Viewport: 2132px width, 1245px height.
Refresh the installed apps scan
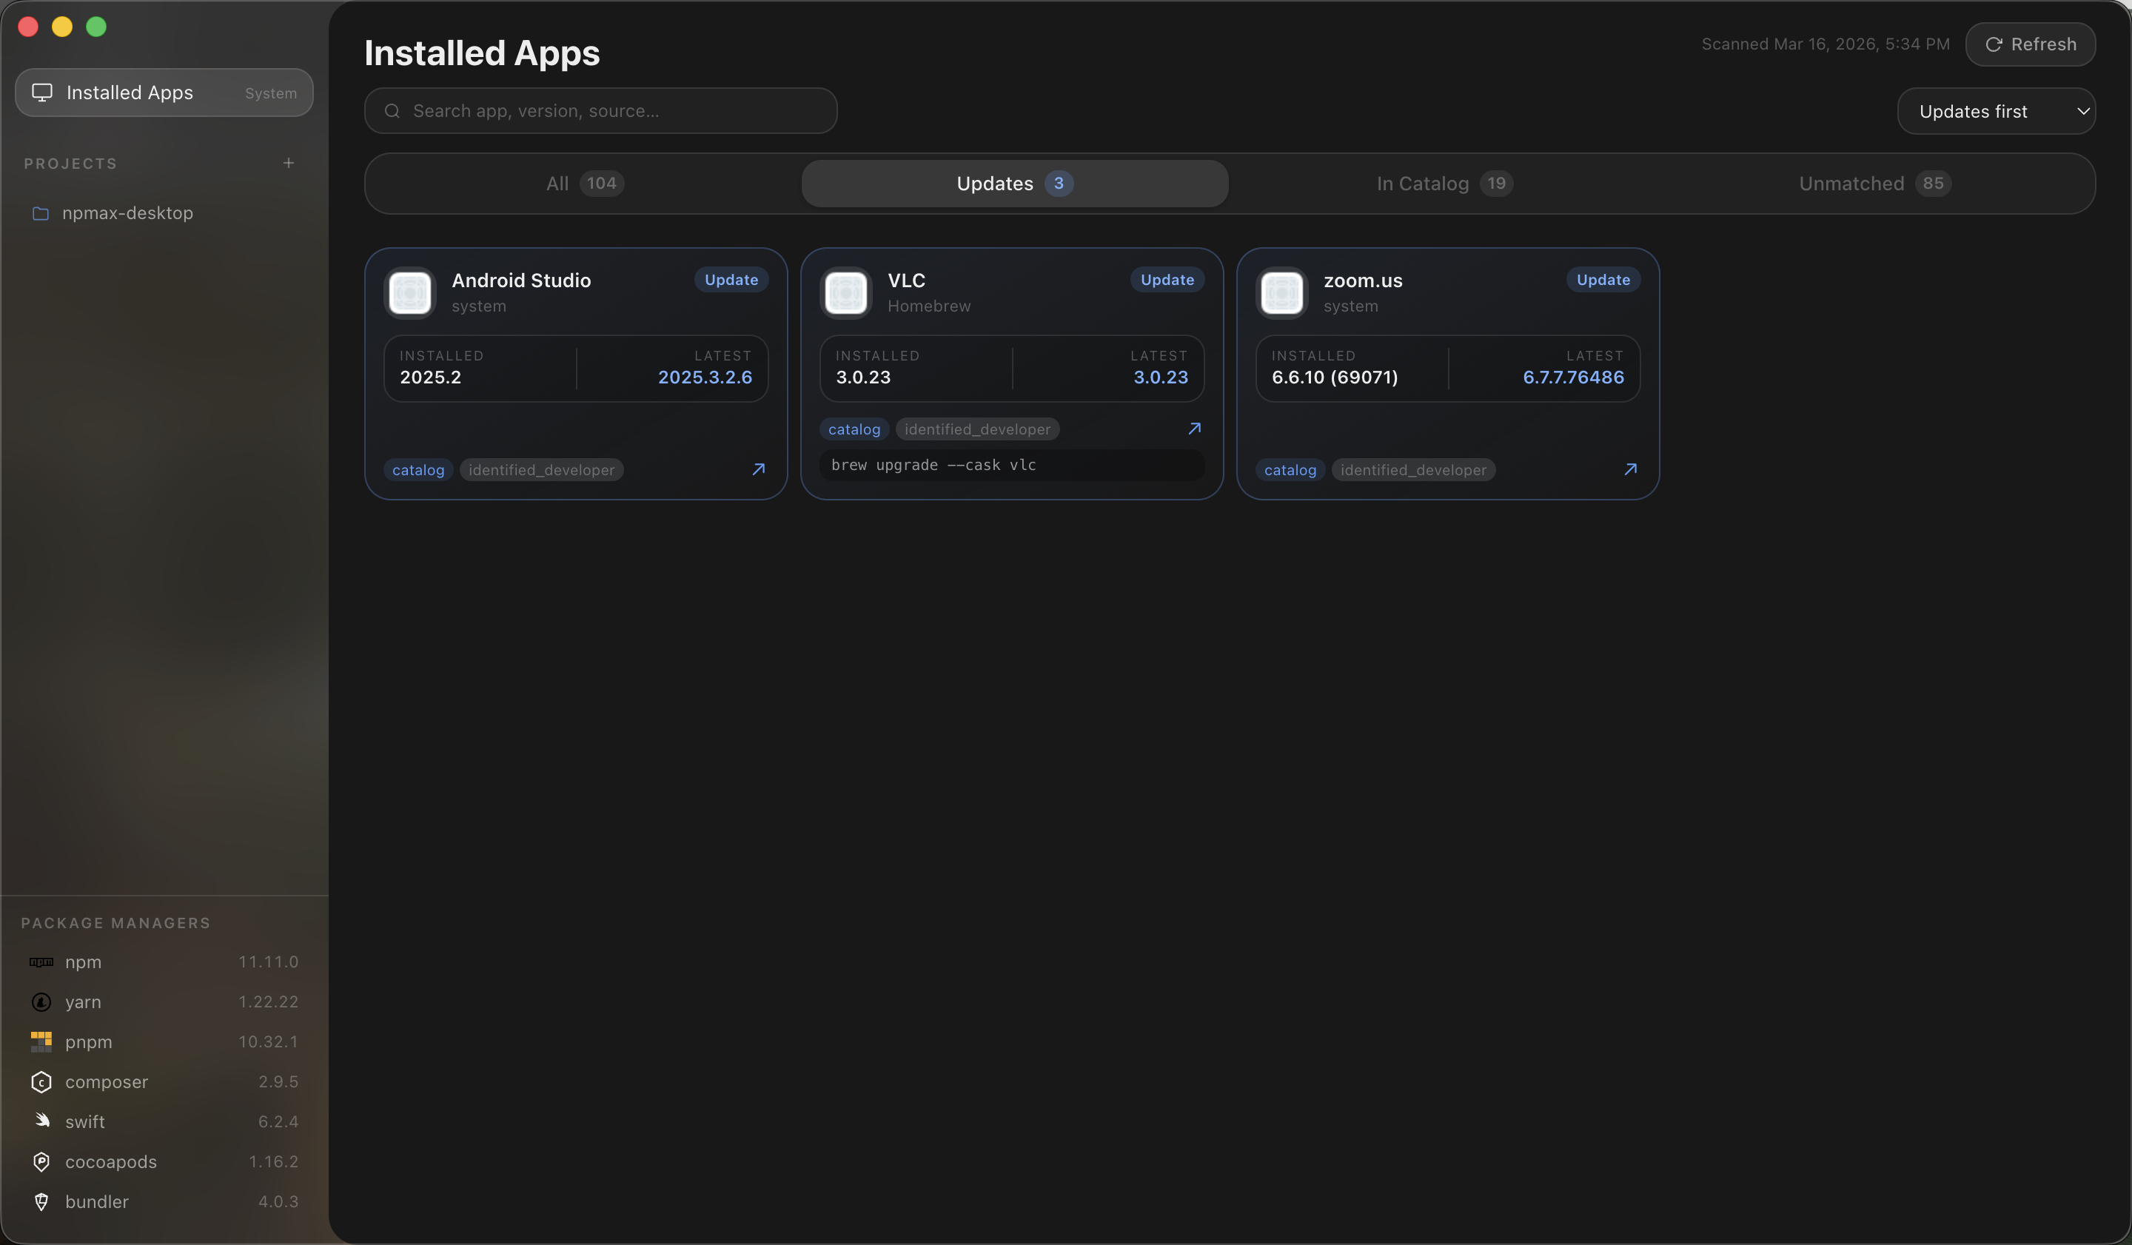click(x=2031, y=44)
